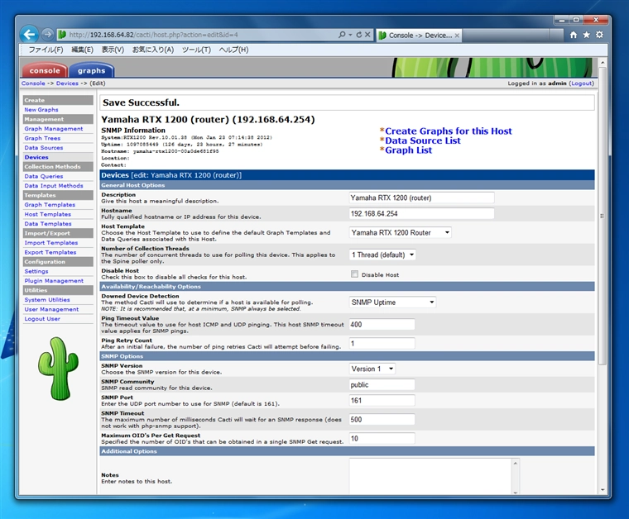Viewport: 629px width, 519px height.
Task: Open the Graph List link
Action: click(x=408, y=150)
